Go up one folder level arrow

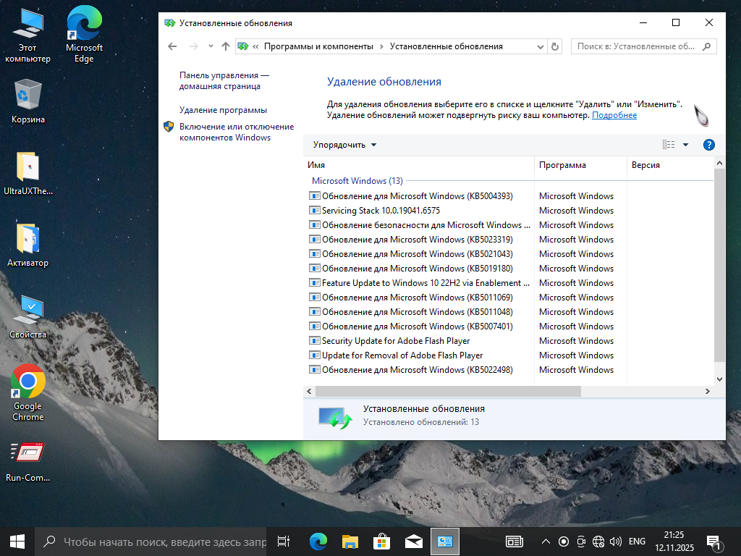[226, 46]
